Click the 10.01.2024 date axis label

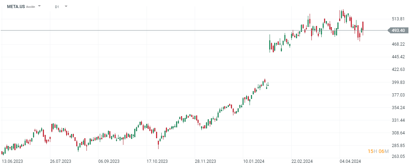[x=253, y=161]
